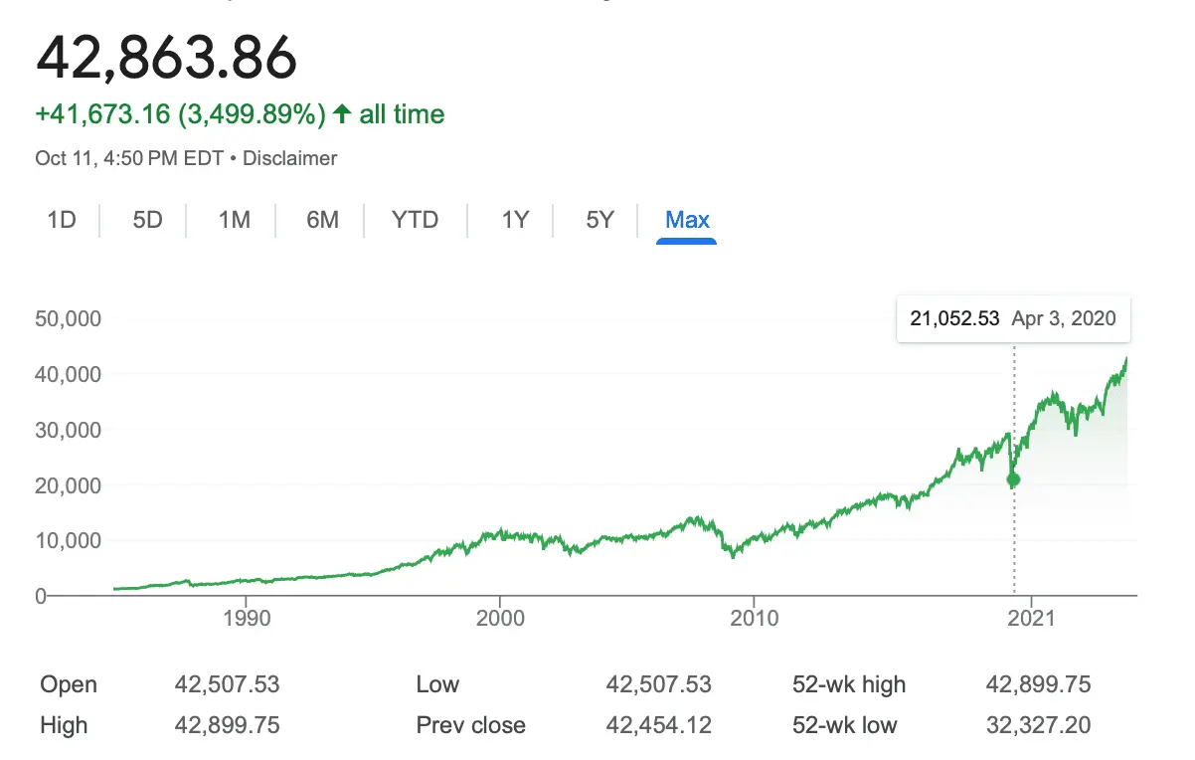1195x760 pixels.
Task: Select the YTD range tab
Action: click(415, 220)
